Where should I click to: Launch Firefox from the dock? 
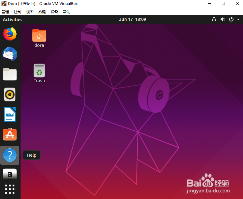pyautogui.click(x=10, y=34)
